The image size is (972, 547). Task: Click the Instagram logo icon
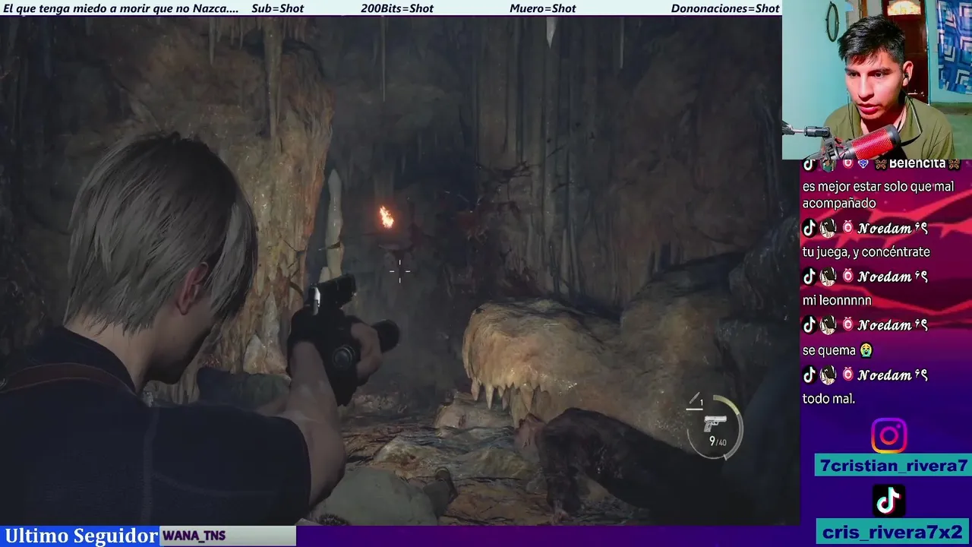click(888, 436)
